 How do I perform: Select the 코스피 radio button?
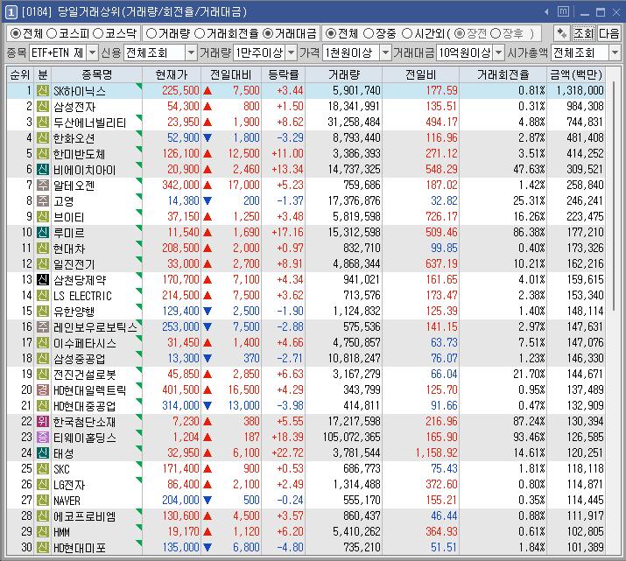[52, 33]
